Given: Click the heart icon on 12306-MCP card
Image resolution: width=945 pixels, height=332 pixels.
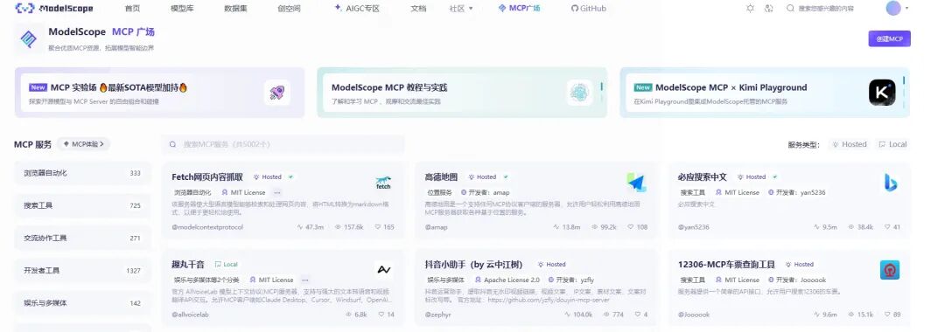Looking at the screenshot, I should tap(888, 315).
